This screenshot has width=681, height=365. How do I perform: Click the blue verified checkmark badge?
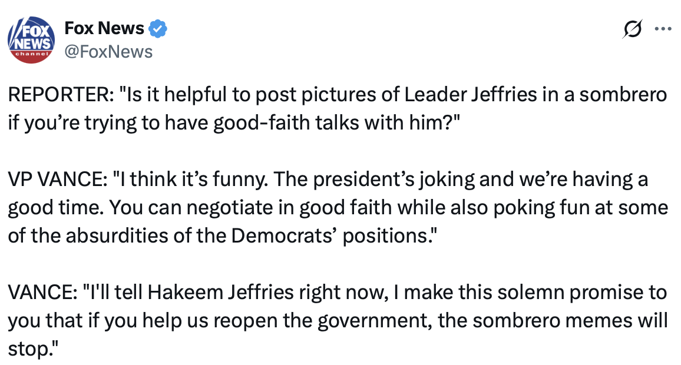point(157,28)
